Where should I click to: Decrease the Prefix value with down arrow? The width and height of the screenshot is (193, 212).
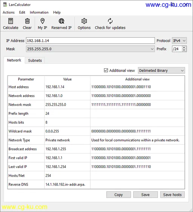point(184,50)
